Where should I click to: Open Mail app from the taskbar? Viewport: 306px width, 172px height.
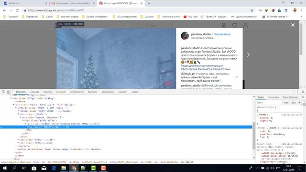(44, 168)
